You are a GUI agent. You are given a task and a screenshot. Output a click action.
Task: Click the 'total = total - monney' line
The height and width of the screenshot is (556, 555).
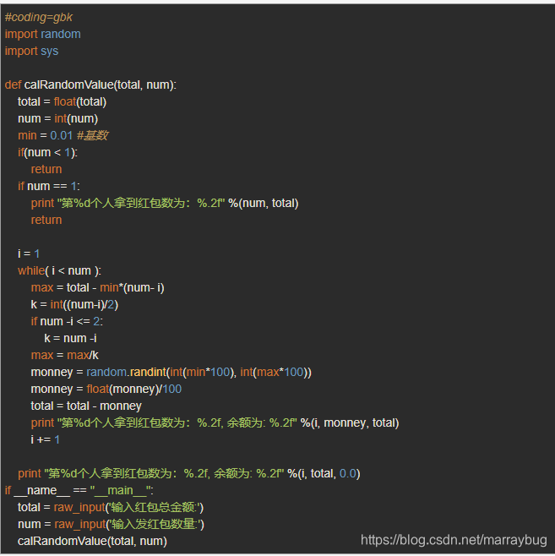tap(86, 406)
